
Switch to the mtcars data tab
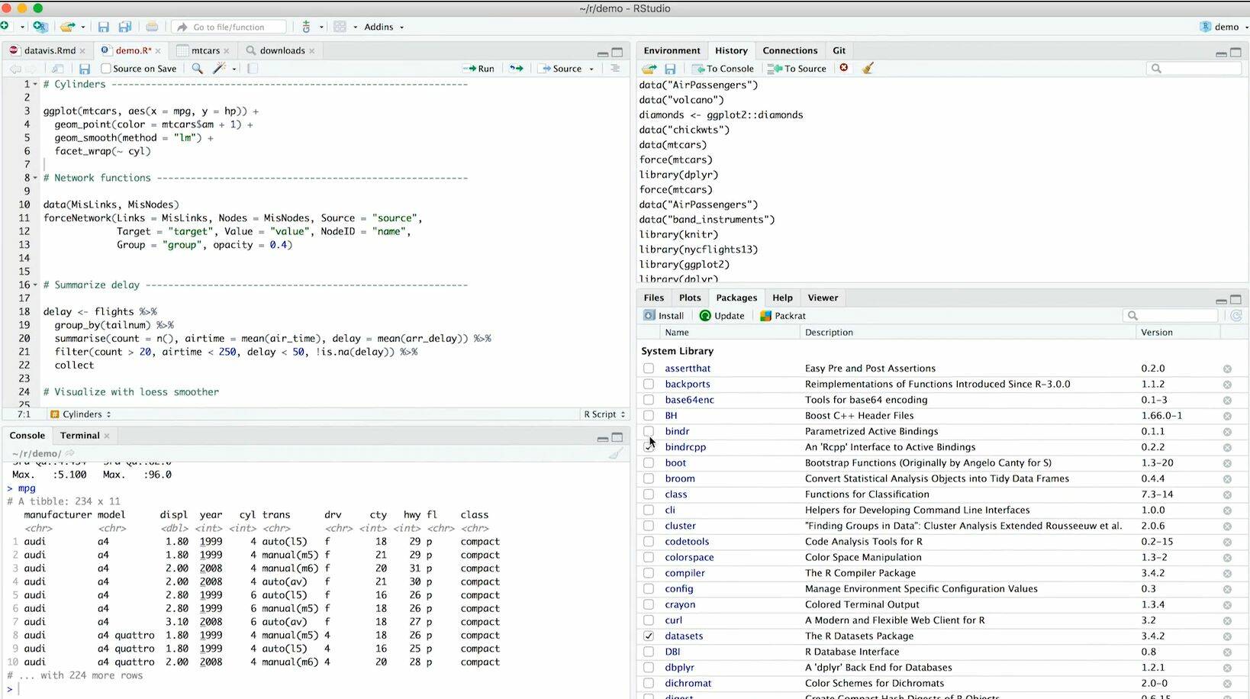pos(205,50)
